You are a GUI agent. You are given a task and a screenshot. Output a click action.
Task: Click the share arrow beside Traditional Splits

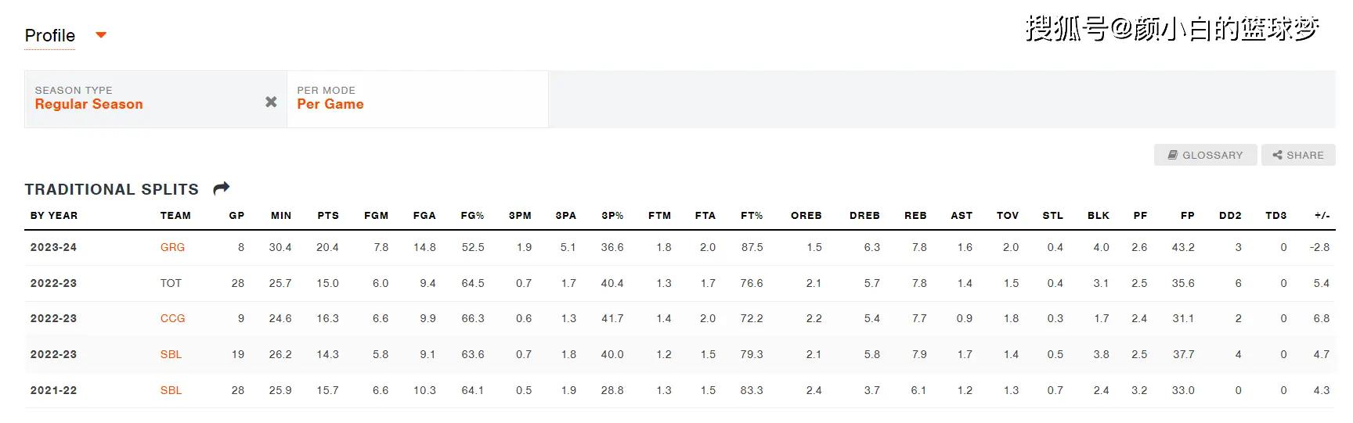click(x=222, y=188)
